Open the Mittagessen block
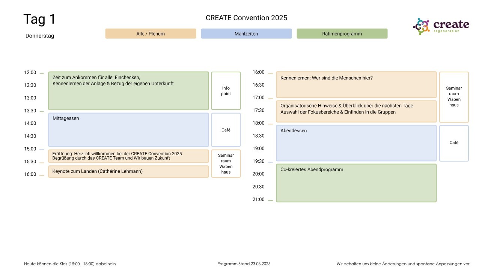The height and width of the screenshot is (274, 488). point(128,130)
